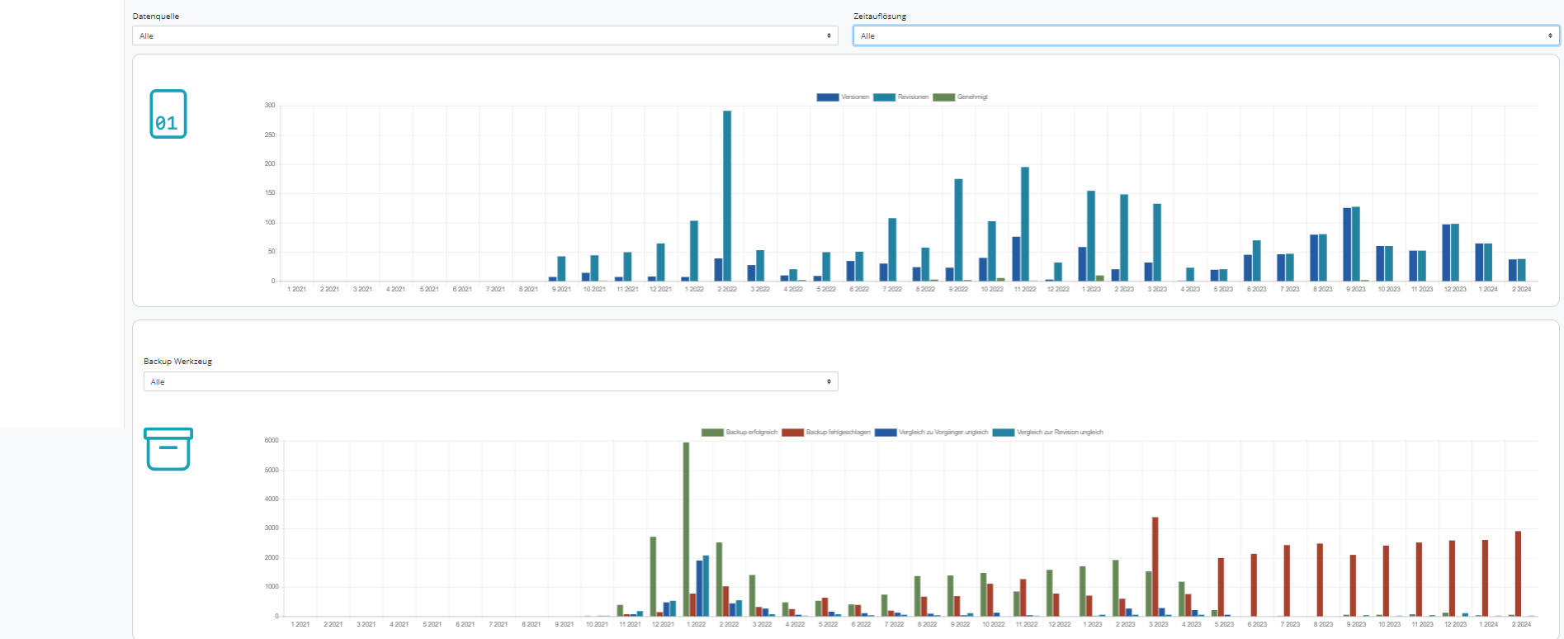
Task: Click the Revisionen bar for 9 2022
Action: [958, 230]
